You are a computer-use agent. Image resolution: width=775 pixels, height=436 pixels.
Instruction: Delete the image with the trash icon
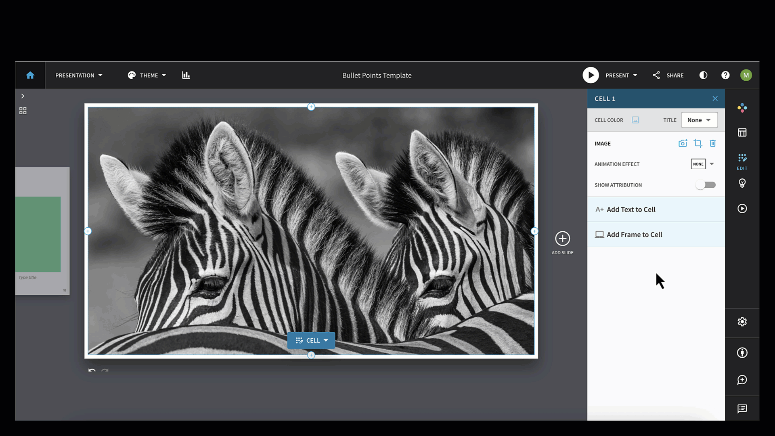coord(713,143)
